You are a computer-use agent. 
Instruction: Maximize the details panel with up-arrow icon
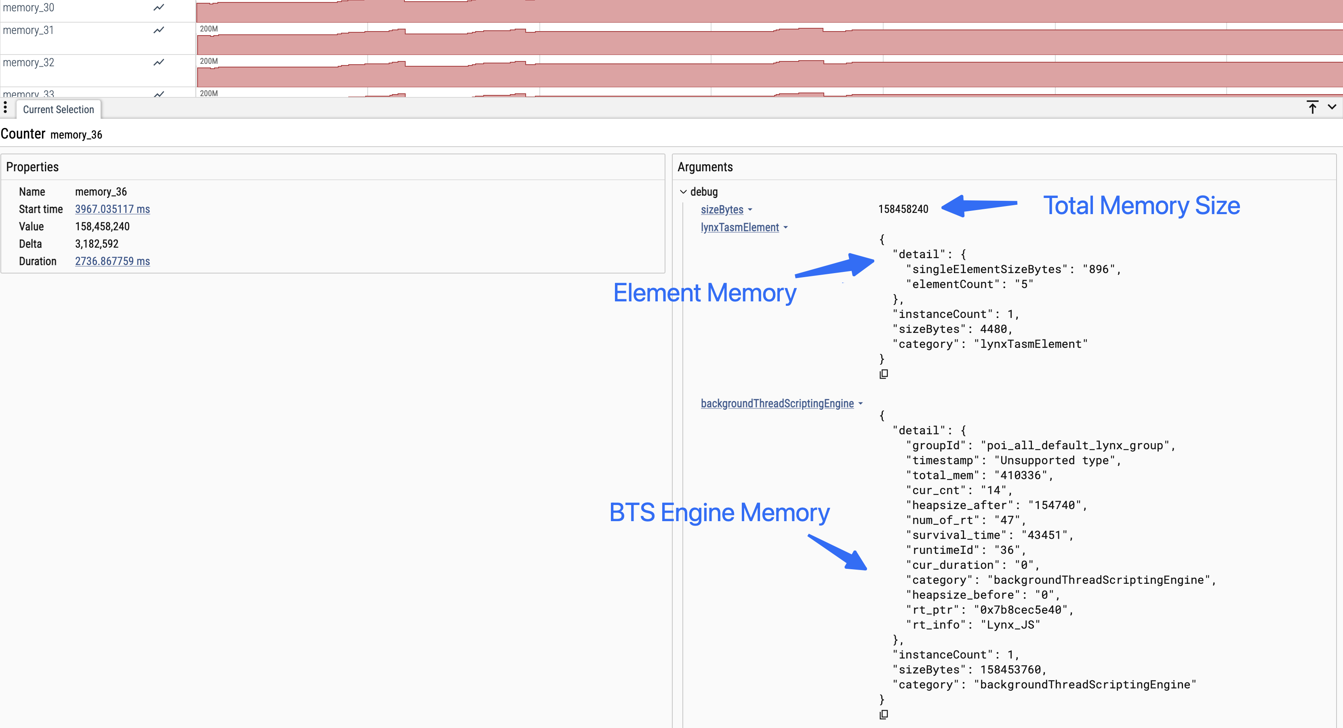coord(1312,107)
